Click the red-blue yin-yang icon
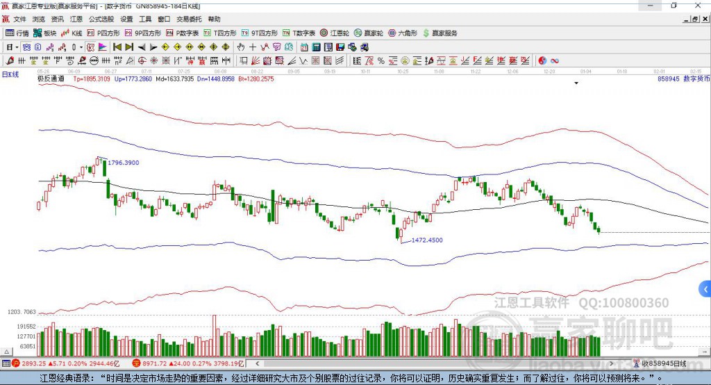The width and height of the screenshot is (711, 385). tap(542, 61)
